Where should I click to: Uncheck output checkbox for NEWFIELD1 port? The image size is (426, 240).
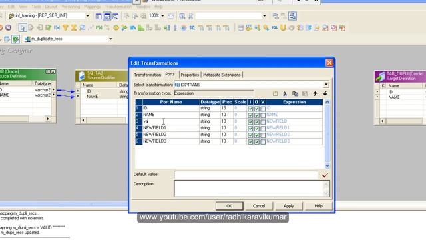point(256,129)
